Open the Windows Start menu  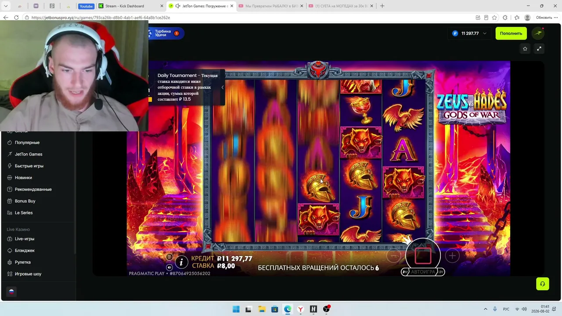click(x=236, y=309)
